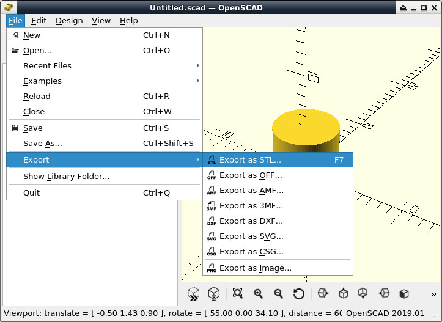The width and height of the screenshot is (442, 322).
Task: Expand the viewport toolbar overflow chevron
Action: click(434, 294)
